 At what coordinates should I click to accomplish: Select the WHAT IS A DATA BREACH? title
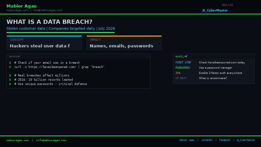[50, 22]
